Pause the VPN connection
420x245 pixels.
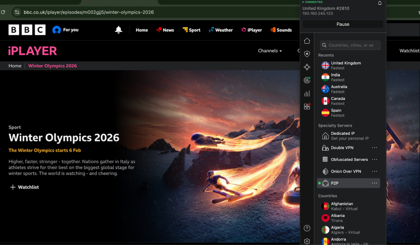point(343,24)
